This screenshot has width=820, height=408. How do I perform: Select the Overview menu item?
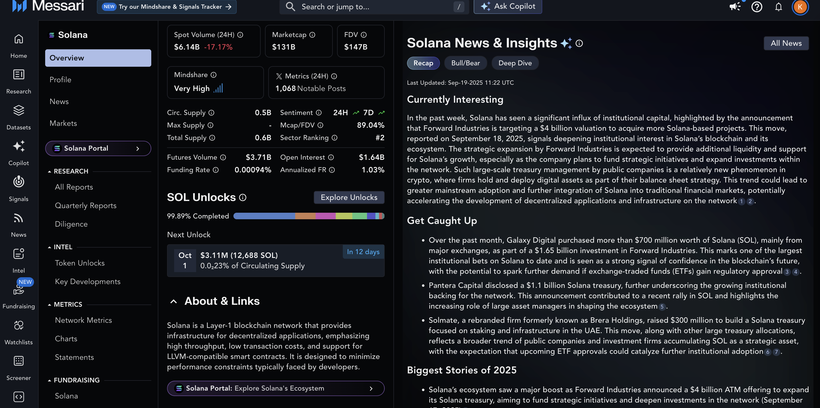pyautogui.click(x=98, y=58)
